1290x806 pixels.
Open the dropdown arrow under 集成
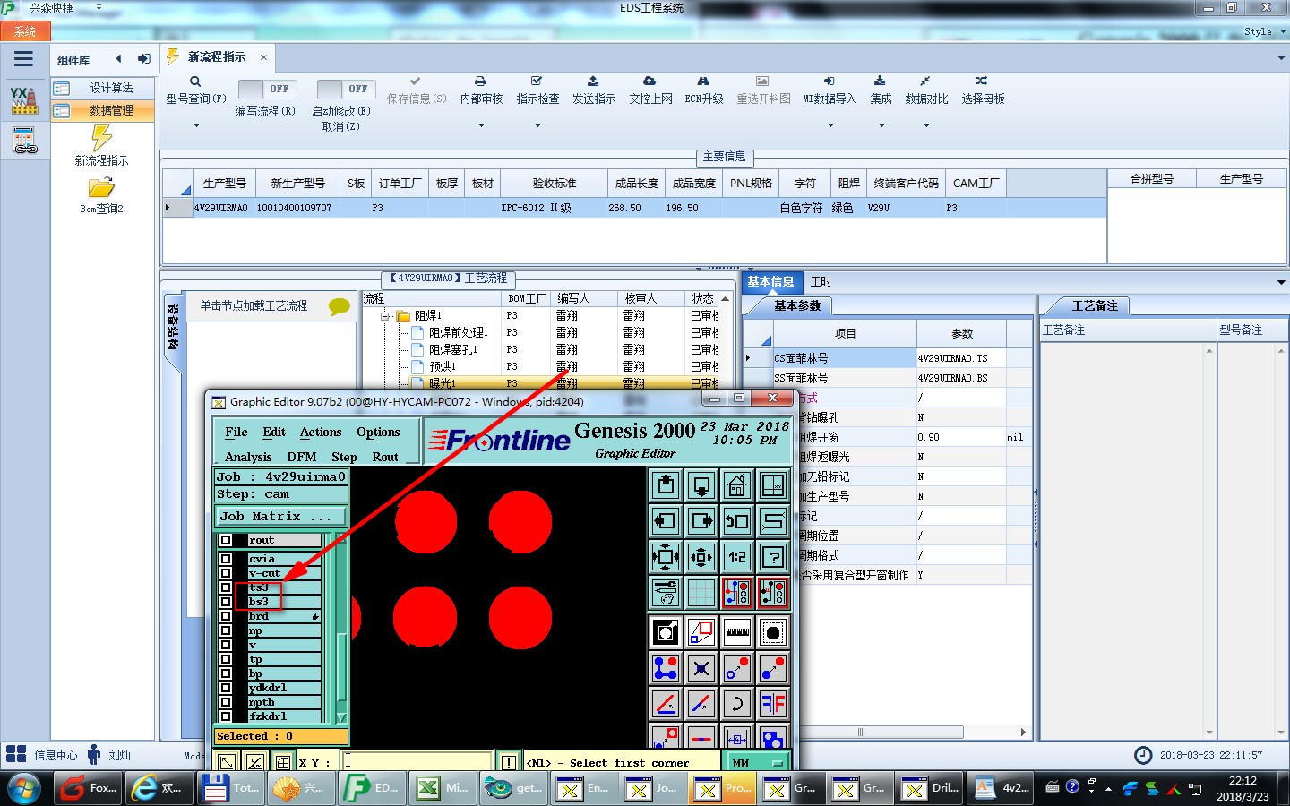(881, 126)
